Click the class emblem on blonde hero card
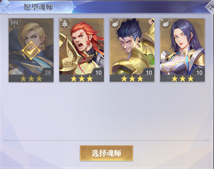 tap(14, 24)
